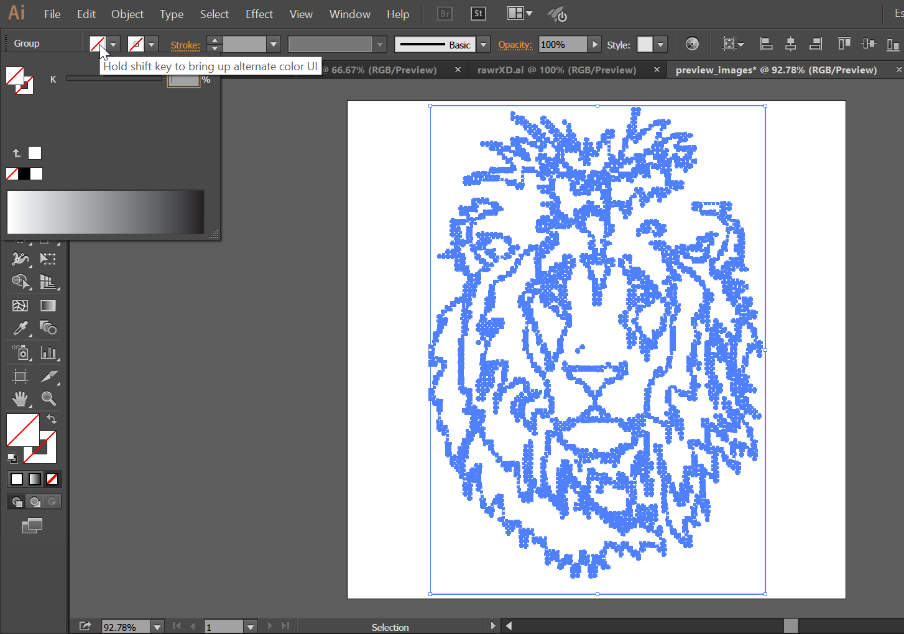Click the export icon in status bar
The height and width of the screenshot is (634, 904).
[85, 626]
